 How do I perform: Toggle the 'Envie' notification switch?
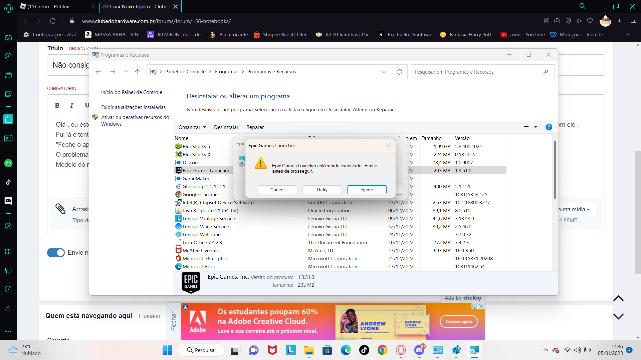coord(56,253)
